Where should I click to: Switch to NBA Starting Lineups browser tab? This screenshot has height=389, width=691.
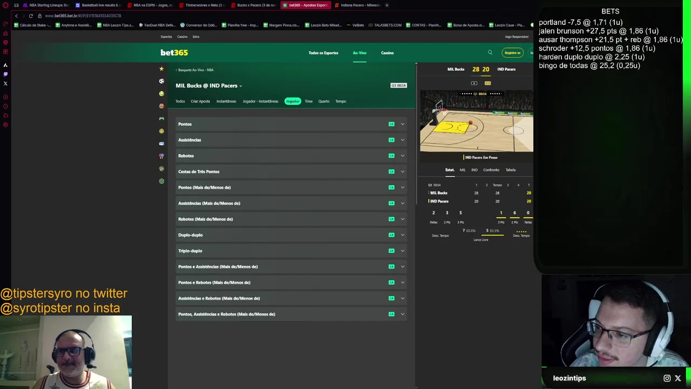tap(46, 5)
